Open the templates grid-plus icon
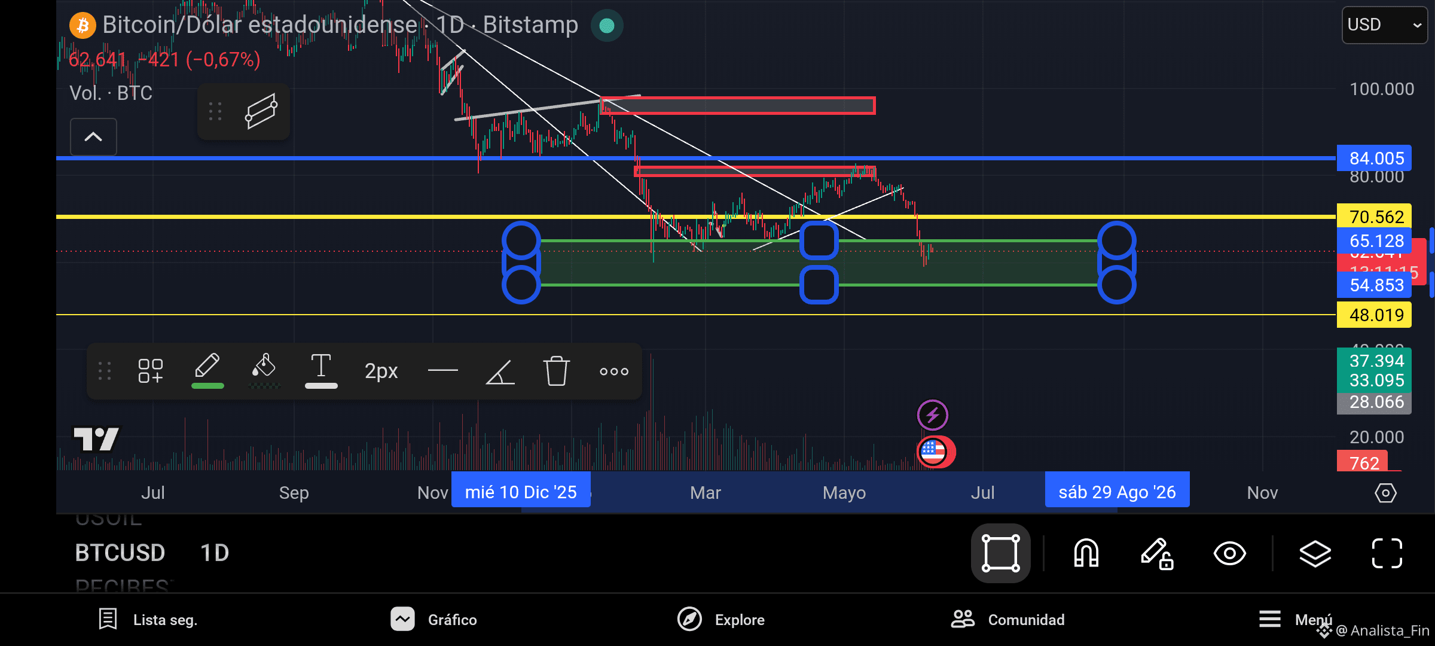The image size is (1435, 646). tap(150, 371)
